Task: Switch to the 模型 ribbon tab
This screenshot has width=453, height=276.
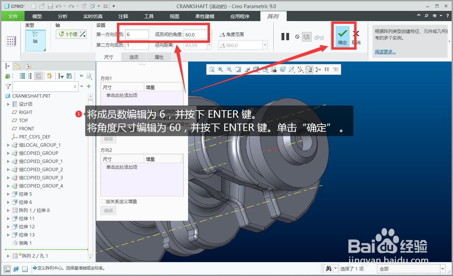Action: coord(37,16)
